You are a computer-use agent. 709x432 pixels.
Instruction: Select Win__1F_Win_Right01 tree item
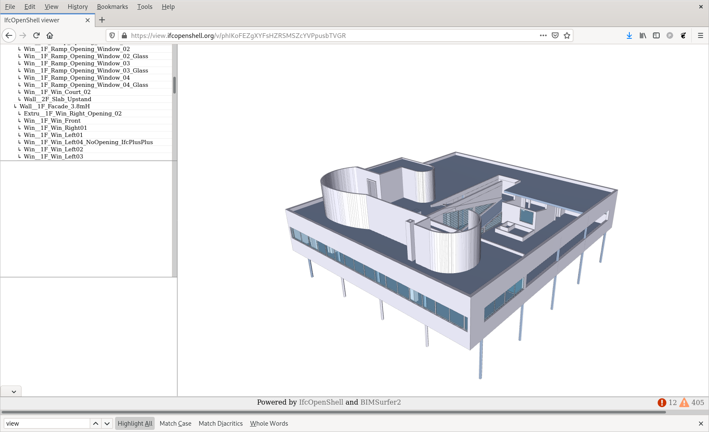[55, 128]
